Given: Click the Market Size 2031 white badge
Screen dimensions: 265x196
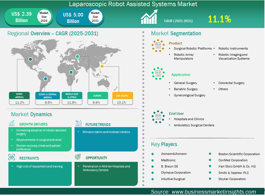Looking at the screenshot, I should click(x=95, y=17).
